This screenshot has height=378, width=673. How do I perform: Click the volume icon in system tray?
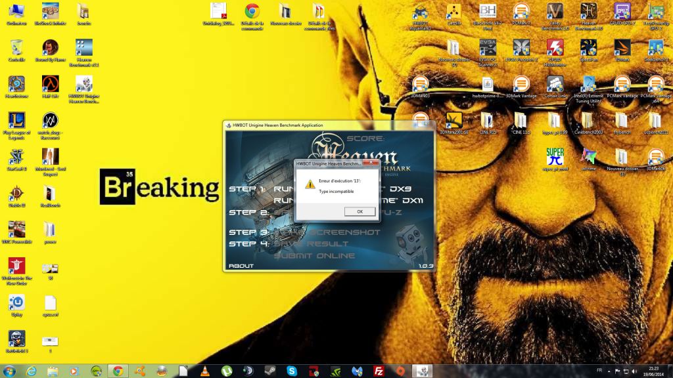pyautogui.click(x=634, y=371)
